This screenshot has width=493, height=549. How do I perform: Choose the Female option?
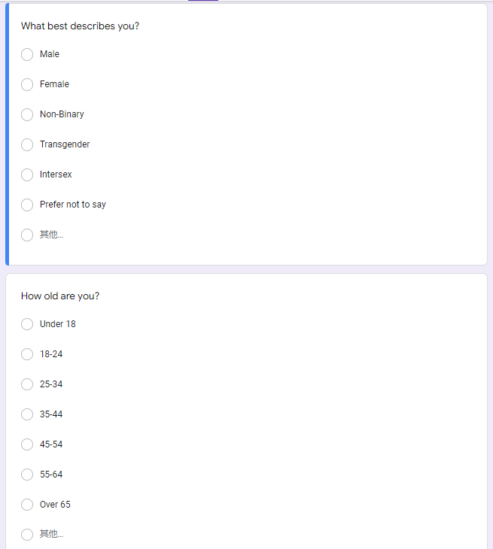pos(27,84)
